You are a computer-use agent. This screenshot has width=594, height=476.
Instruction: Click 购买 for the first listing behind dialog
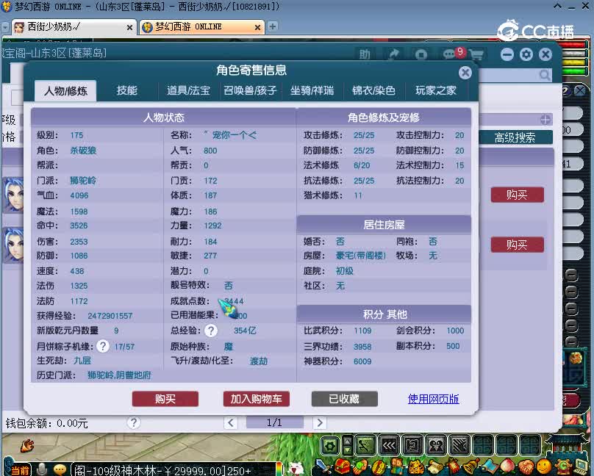517,195
